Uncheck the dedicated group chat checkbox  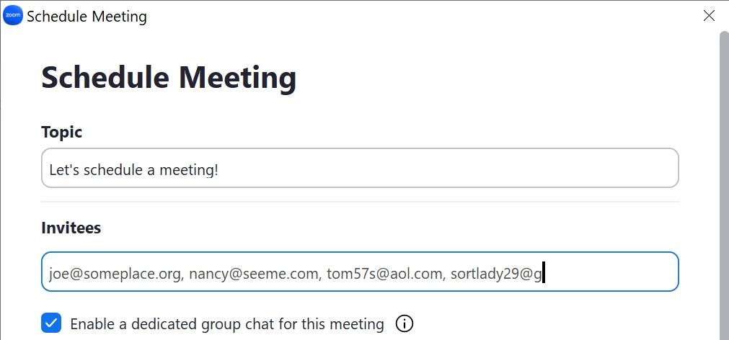coord(51,323)
